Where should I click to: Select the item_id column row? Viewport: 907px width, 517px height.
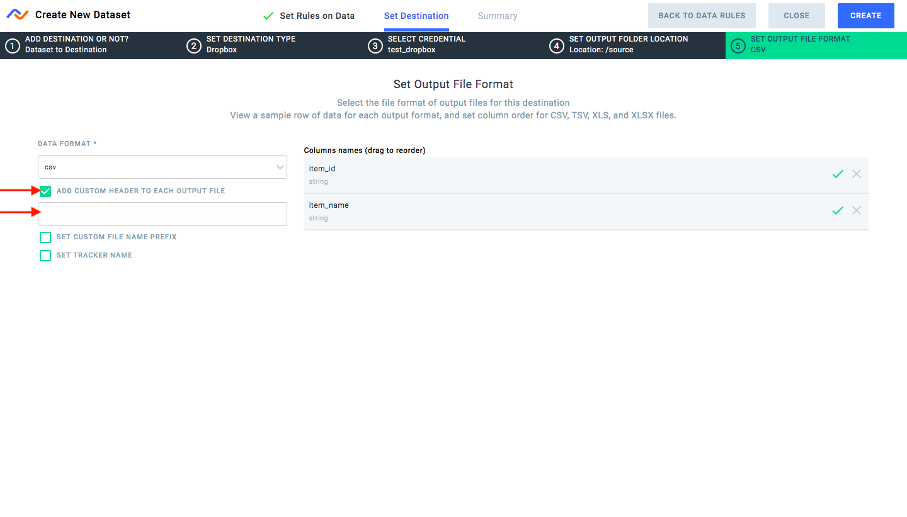point(586,175)
